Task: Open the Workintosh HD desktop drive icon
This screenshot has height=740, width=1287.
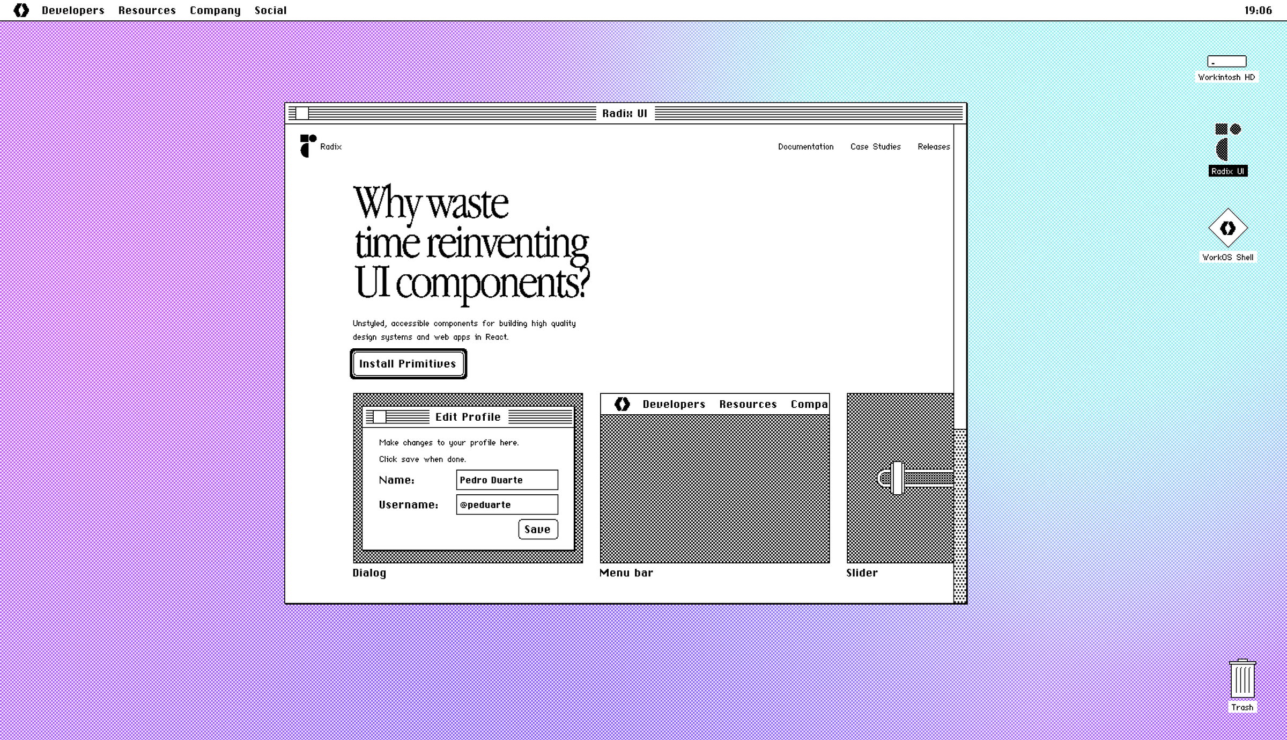Action: coord(1226,68)
